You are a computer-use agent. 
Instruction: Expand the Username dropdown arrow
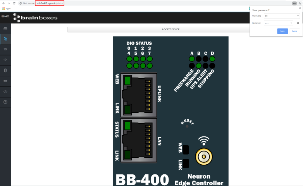(x=298, y=16)
